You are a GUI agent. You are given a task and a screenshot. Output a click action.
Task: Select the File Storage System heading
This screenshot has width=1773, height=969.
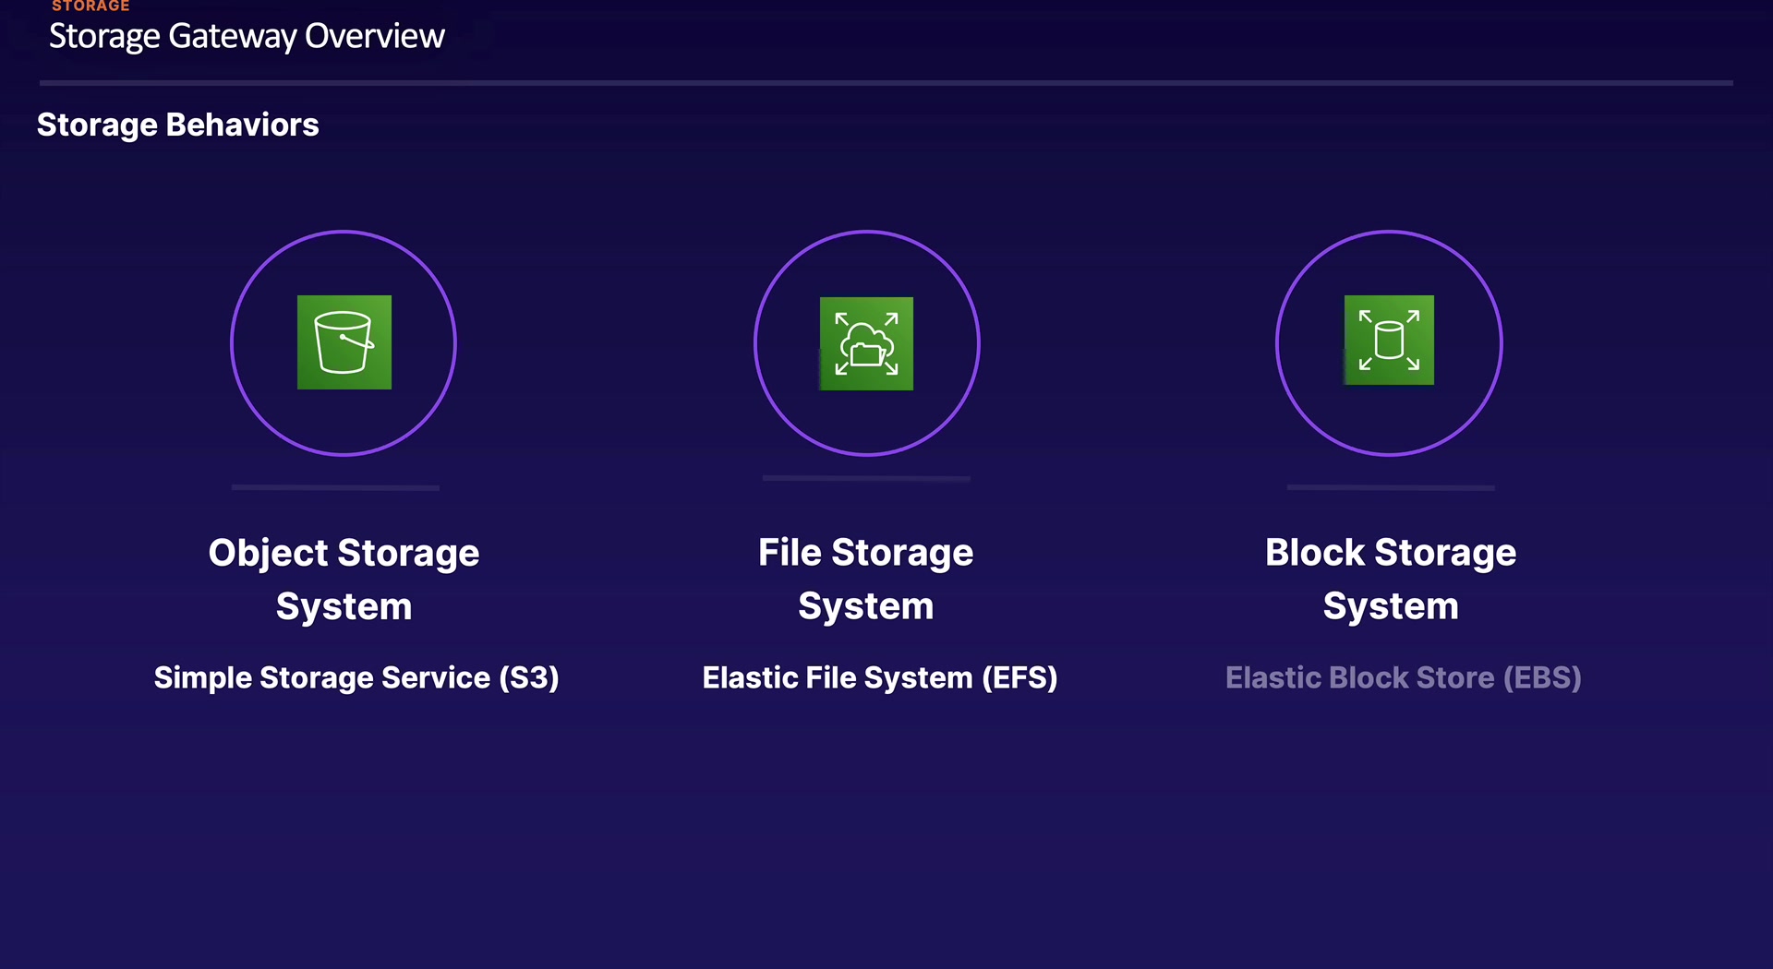pos(866,579)
